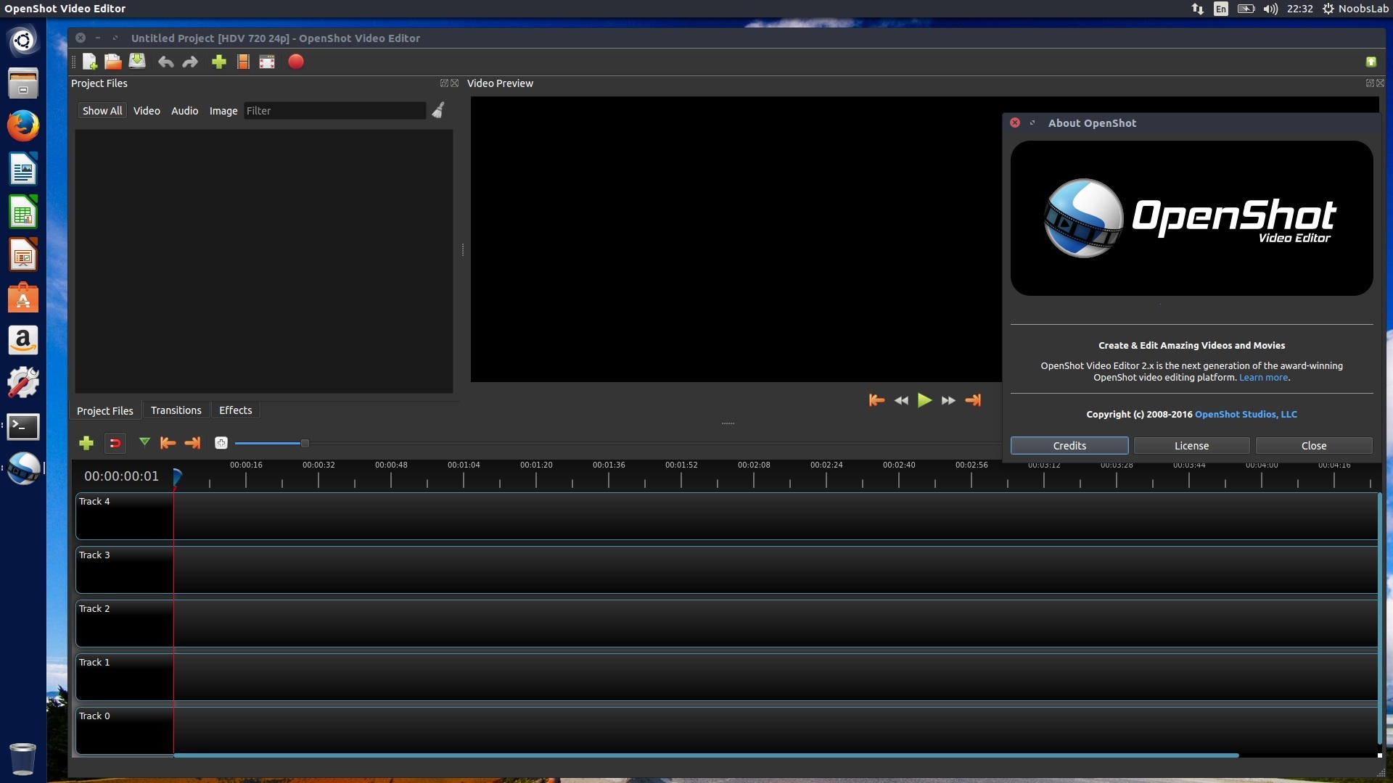Click the zoom icon beside the timeline slider
1393x783 pixels.
(x=221, y=443)
